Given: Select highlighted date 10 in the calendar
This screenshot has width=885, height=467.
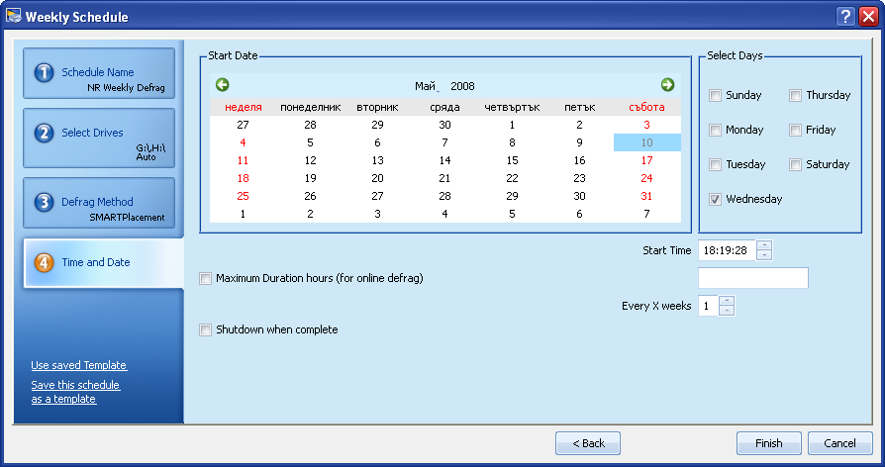Looking at the screenshot, I should point(646,142).
